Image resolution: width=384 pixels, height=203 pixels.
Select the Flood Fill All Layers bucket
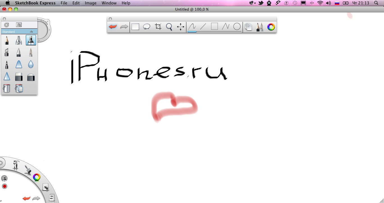19,88
